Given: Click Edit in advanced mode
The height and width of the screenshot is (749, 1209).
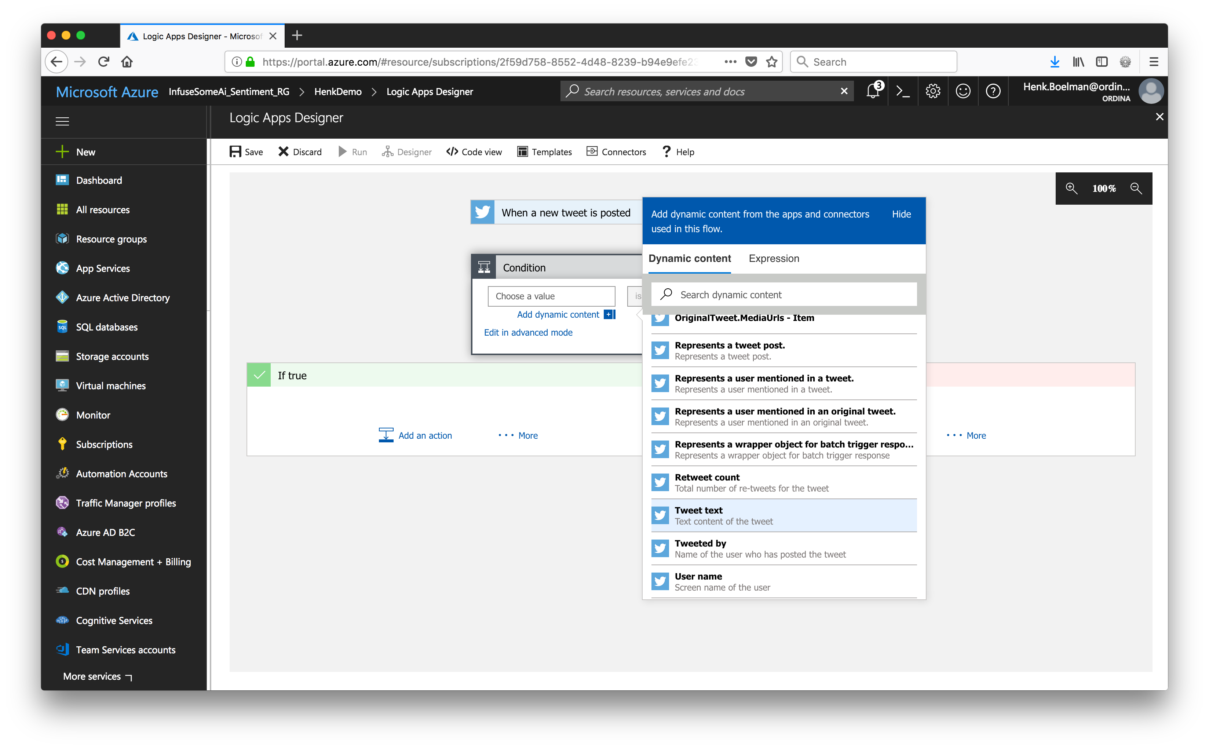Looking at the screenshot, I should [528, 332].
